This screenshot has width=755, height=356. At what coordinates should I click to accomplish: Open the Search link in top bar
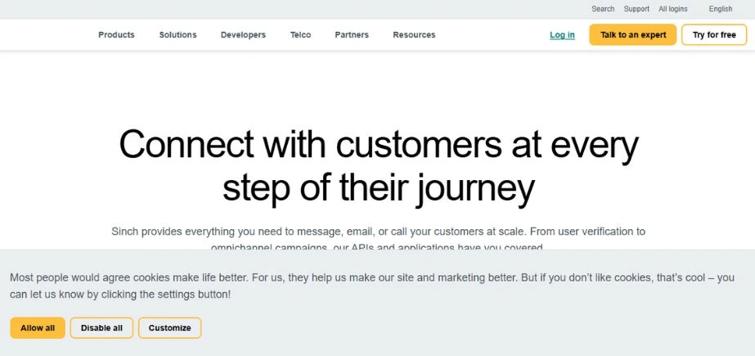(x=603, y=9)
